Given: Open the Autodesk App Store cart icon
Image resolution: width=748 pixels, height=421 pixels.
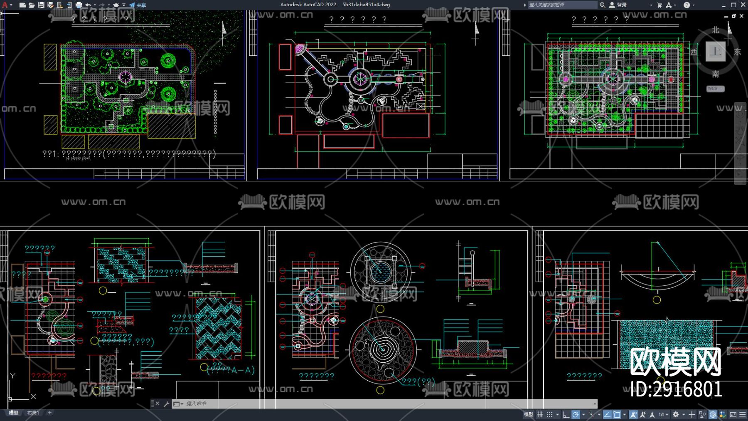Looking at the screenshot, I should pos(659,5).
